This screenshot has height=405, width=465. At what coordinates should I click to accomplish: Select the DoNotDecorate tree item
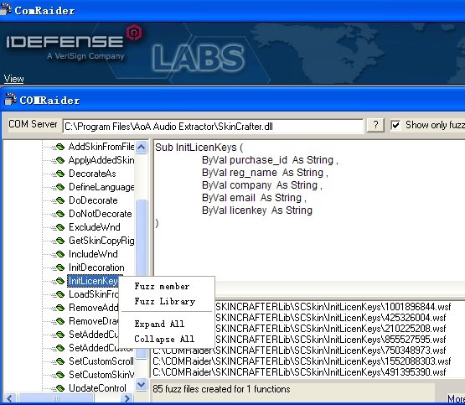pos(101,214)
